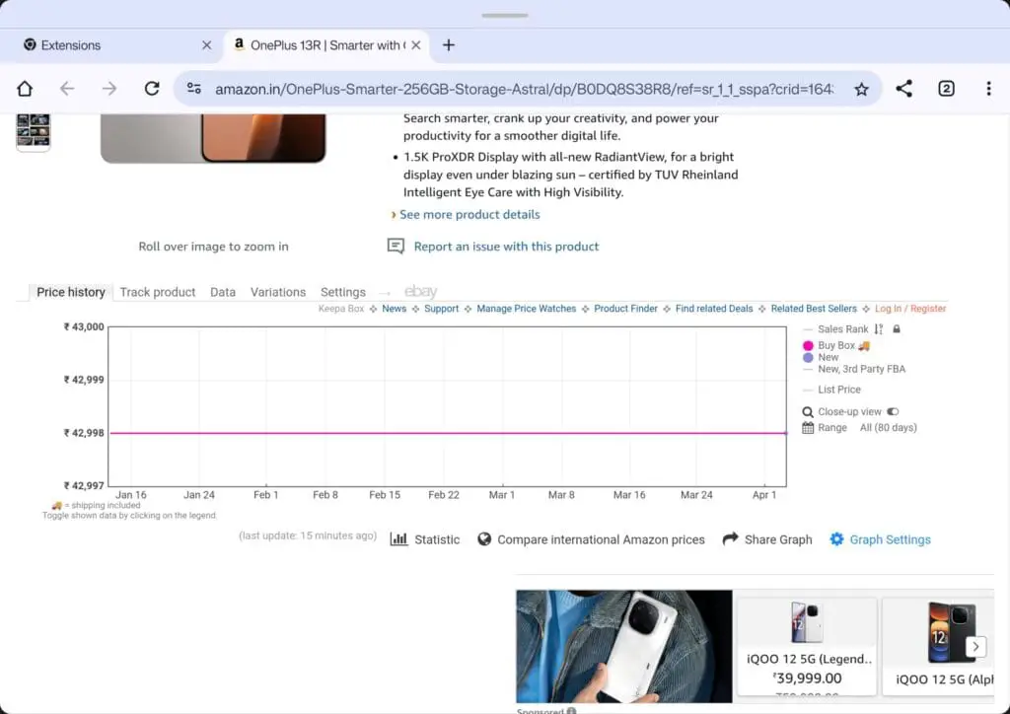Go to the browser home page
The width and height of the screenshot is (1010, 714).
point(25,88)
